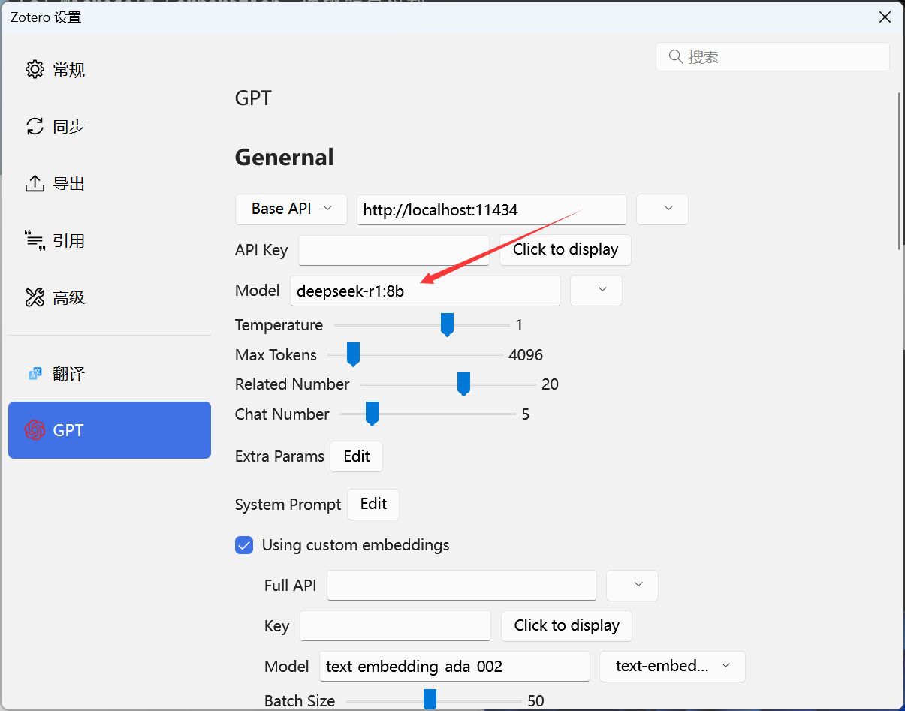Screen dimensions: 905x711
Task: Click the Genernal section heading
Action: 285,157
